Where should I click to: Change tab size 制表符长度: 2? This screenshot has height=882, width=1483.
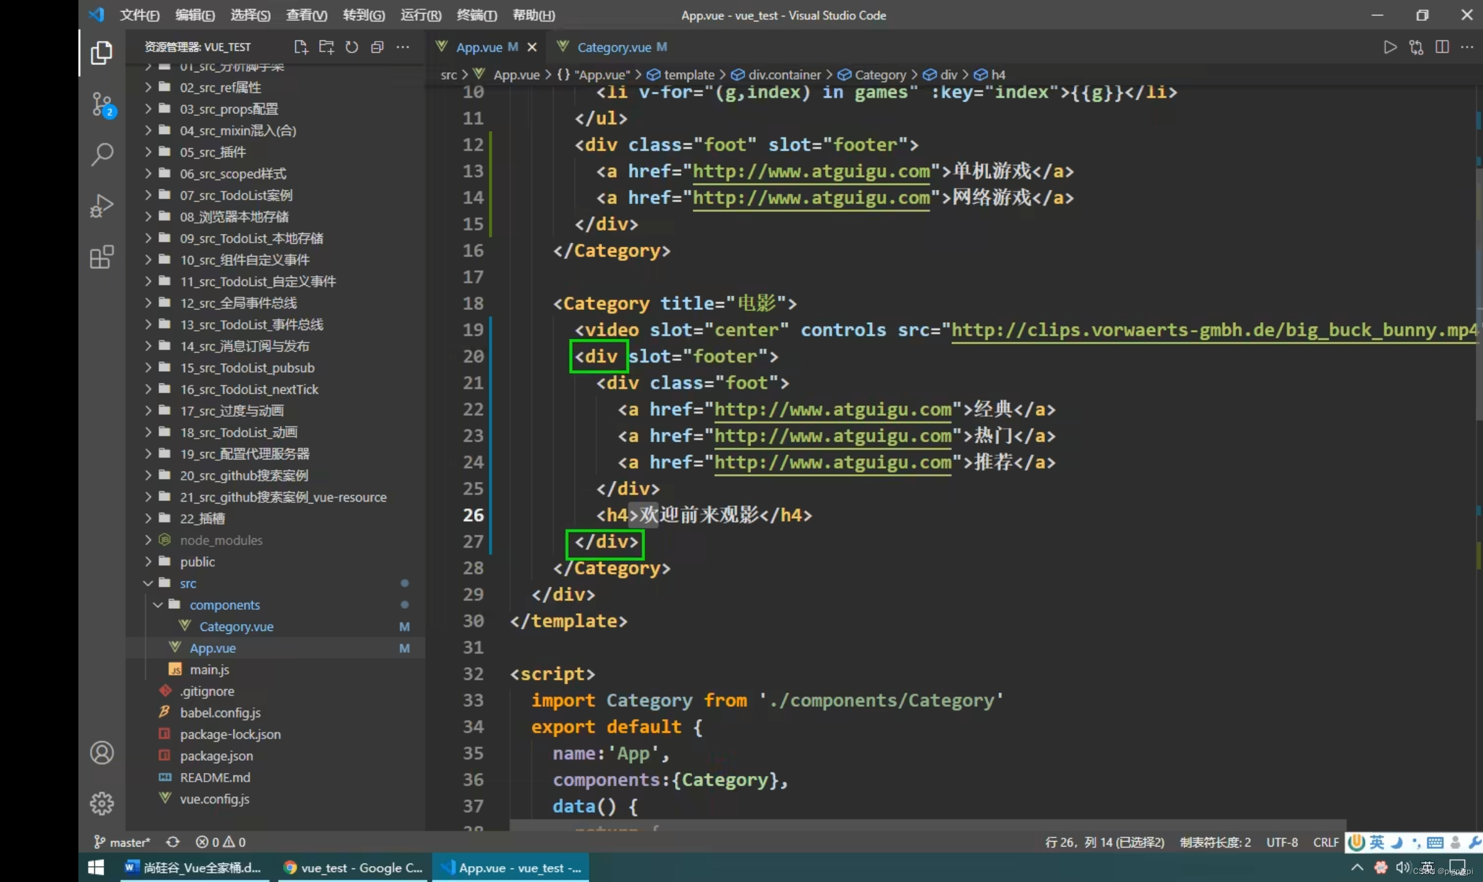coord(1215,842)
